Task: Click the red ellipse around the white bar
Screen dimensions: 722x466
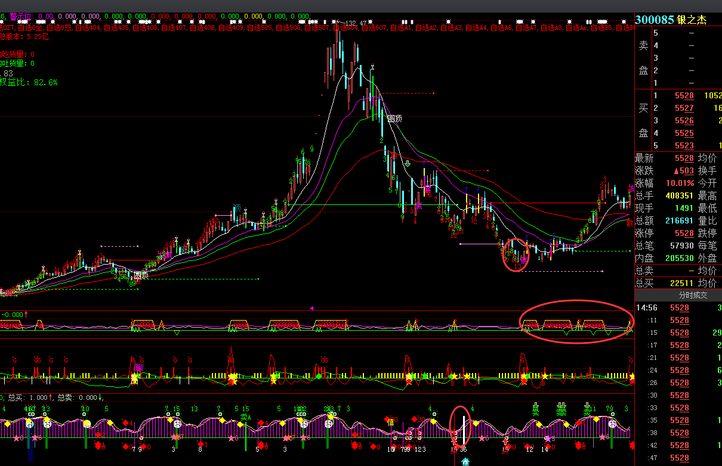Action: pyautogui.click(x=461, y=425)
